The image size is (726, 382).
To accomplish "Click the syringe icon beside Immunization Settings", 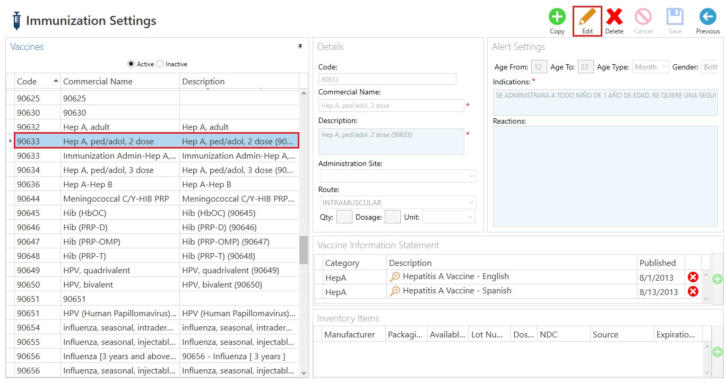I will coord(16,19).
